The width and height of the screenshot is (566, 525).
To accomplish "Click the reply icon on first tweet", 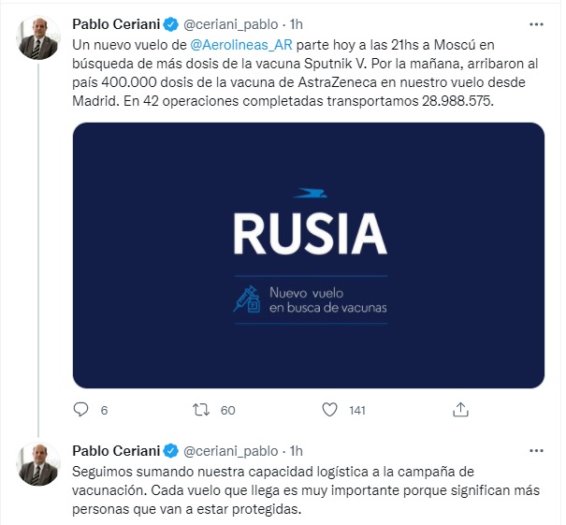I will 80,410.
